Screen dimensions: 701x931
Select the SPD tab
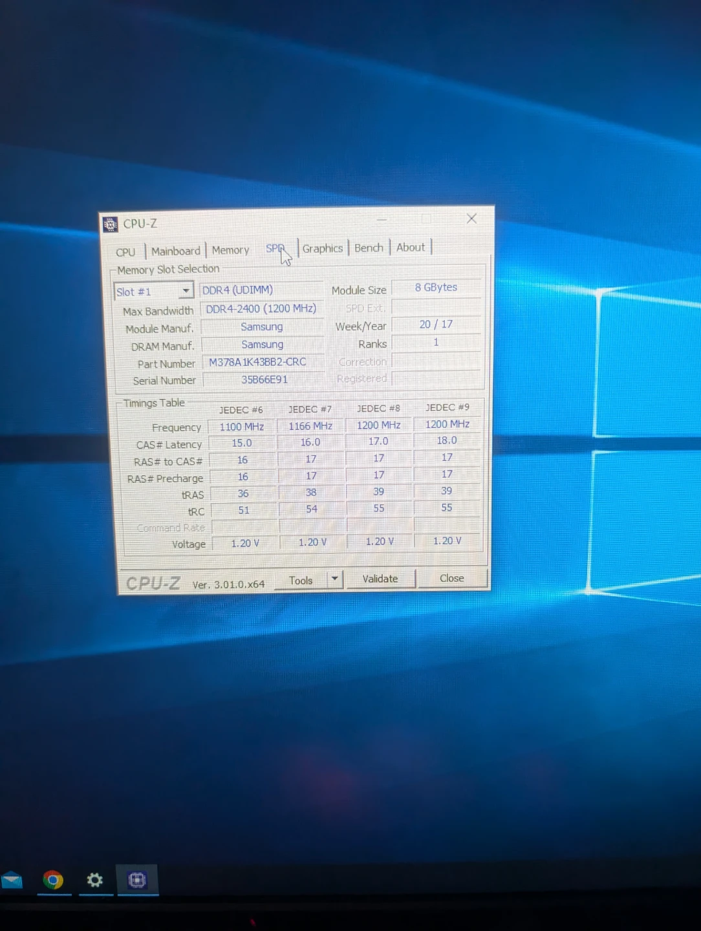tap(275, 249)
